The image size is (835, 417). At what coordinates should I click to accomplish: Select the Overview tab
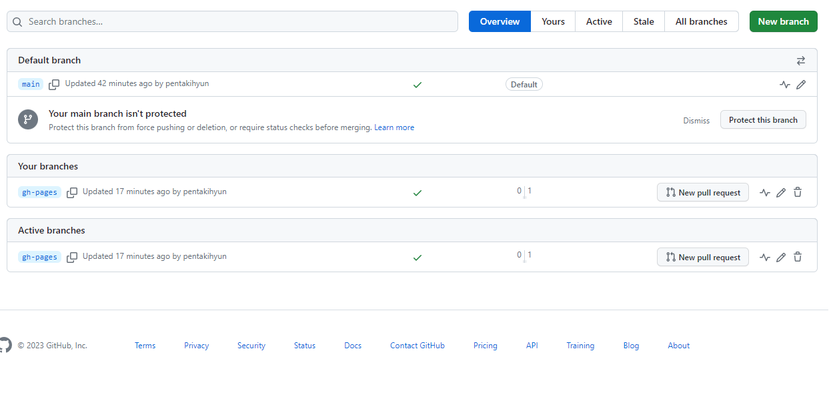click(500, 21)
